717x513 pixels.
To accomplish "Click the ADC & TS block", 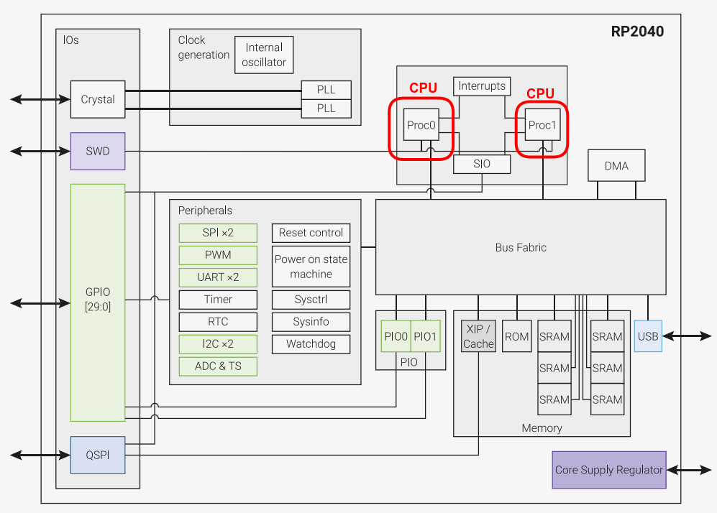I will tap(218, 366).
